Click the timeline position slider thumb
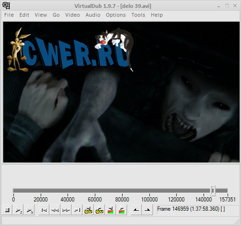Screen dimensions: 241x226 point(213,191)
